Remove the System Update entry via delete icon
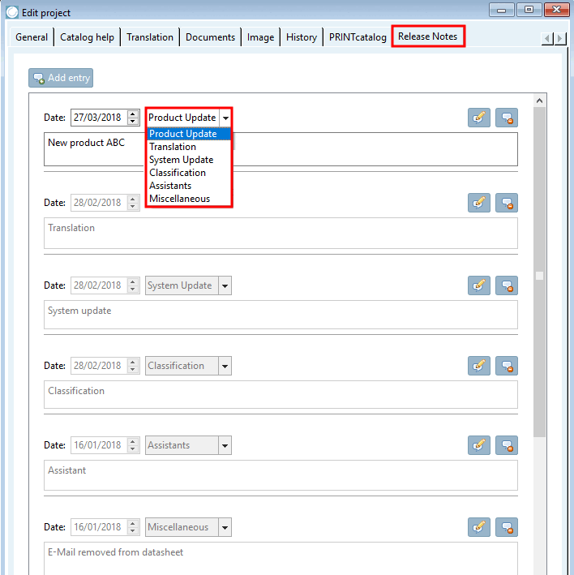Screen dimensions: 574x575 [x=507, y=285]
